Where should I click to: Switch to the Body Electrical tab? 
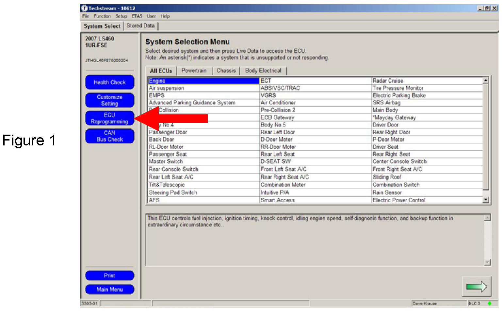click(x=263, y=71)
